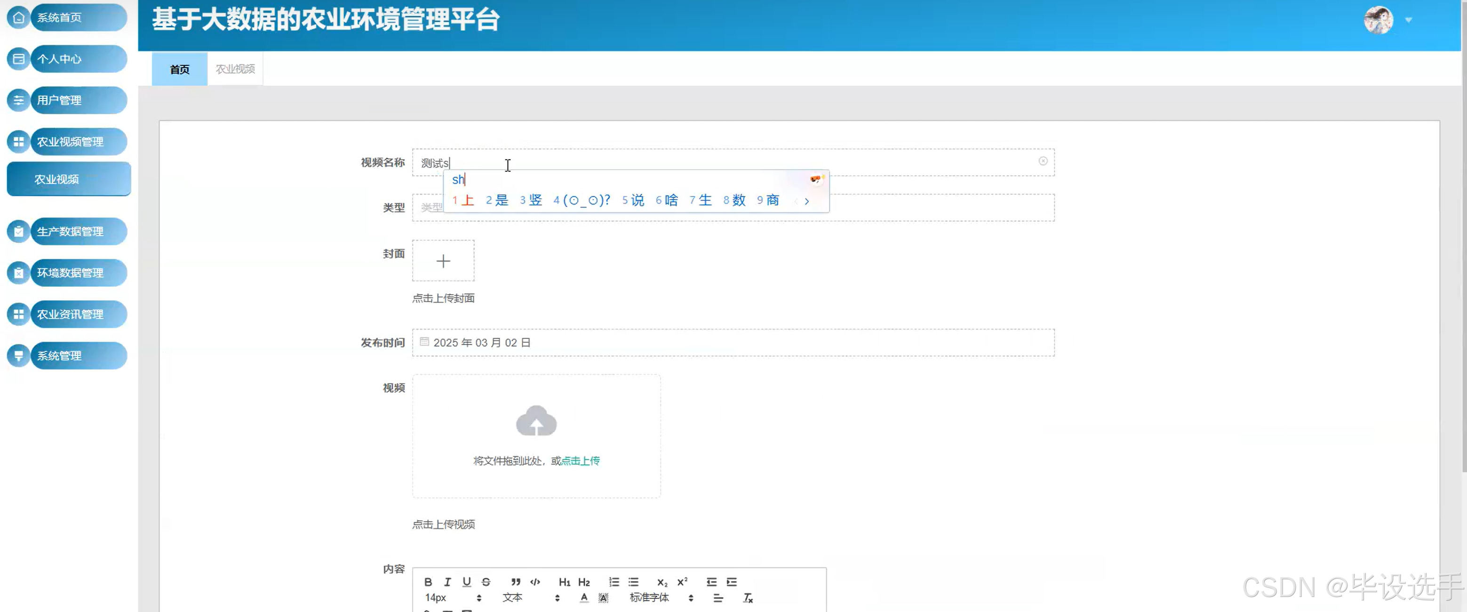The width and height of the screenshot is (1467, 612).
Task: Toggle underline formatting in the editor
Action: pos(466,581)
